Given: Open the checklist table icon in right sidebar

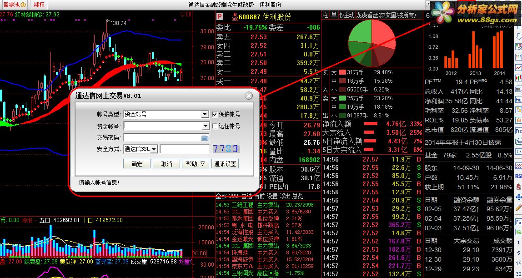Looking at the screenshot, I should pyautogui.click(x=519, y=46).
